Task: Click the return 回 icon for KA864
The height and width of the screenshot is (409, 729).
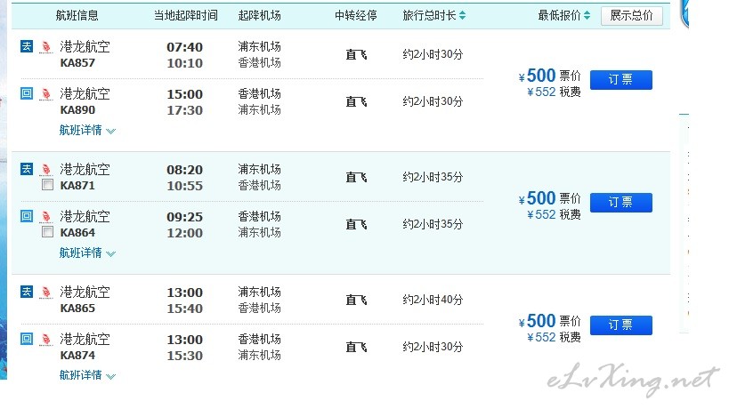Action: click(x=27, y=216)
